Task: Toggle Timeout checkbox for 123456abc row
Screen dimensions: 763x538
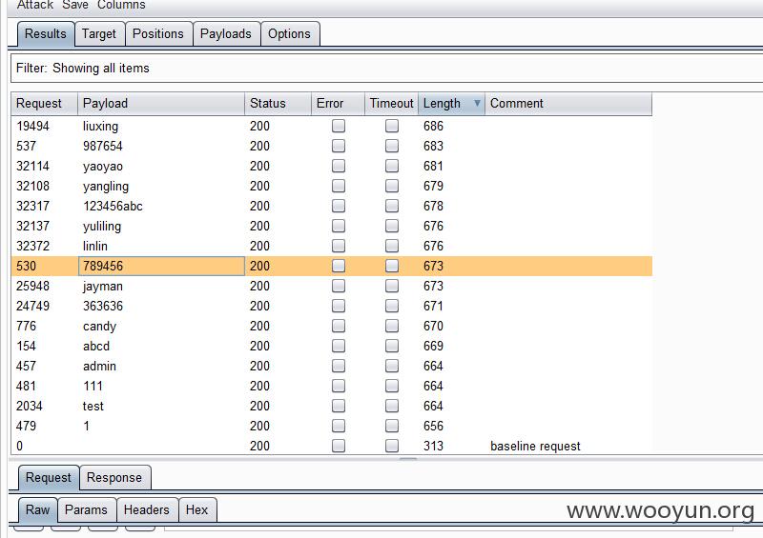Action: 392,206
